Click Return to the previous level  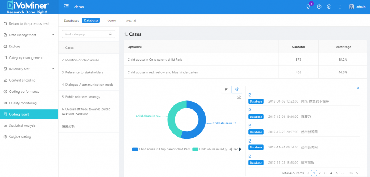(29, 24)
